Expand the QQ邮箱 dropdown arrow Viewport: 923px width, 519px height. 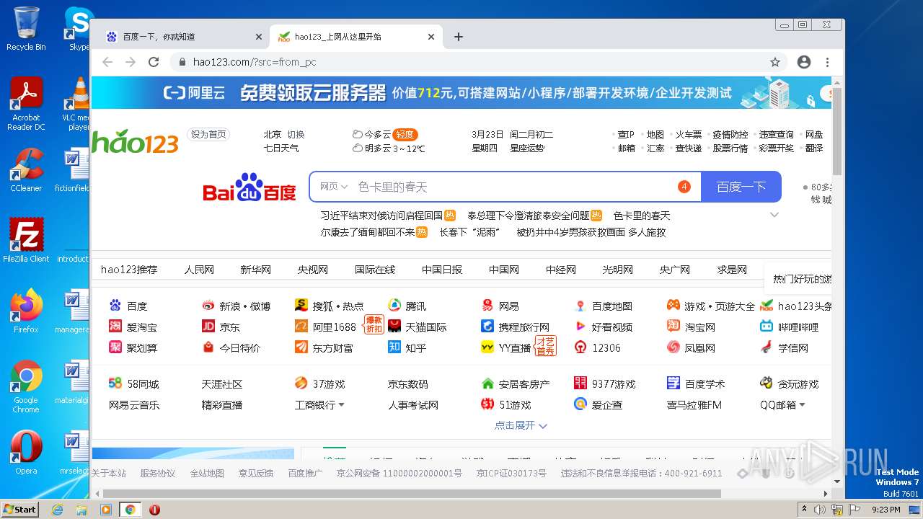coord(802,405)
